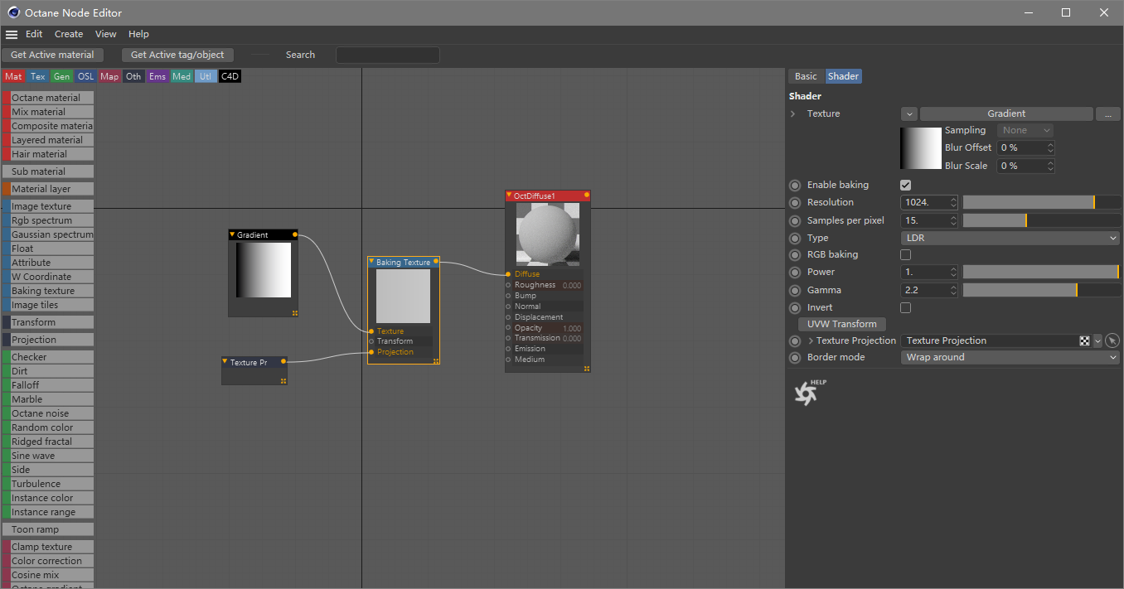
Task: Click the gradient preview thumbnail in Shader panel
Action: pyautogui.click(x=921, y=148)
